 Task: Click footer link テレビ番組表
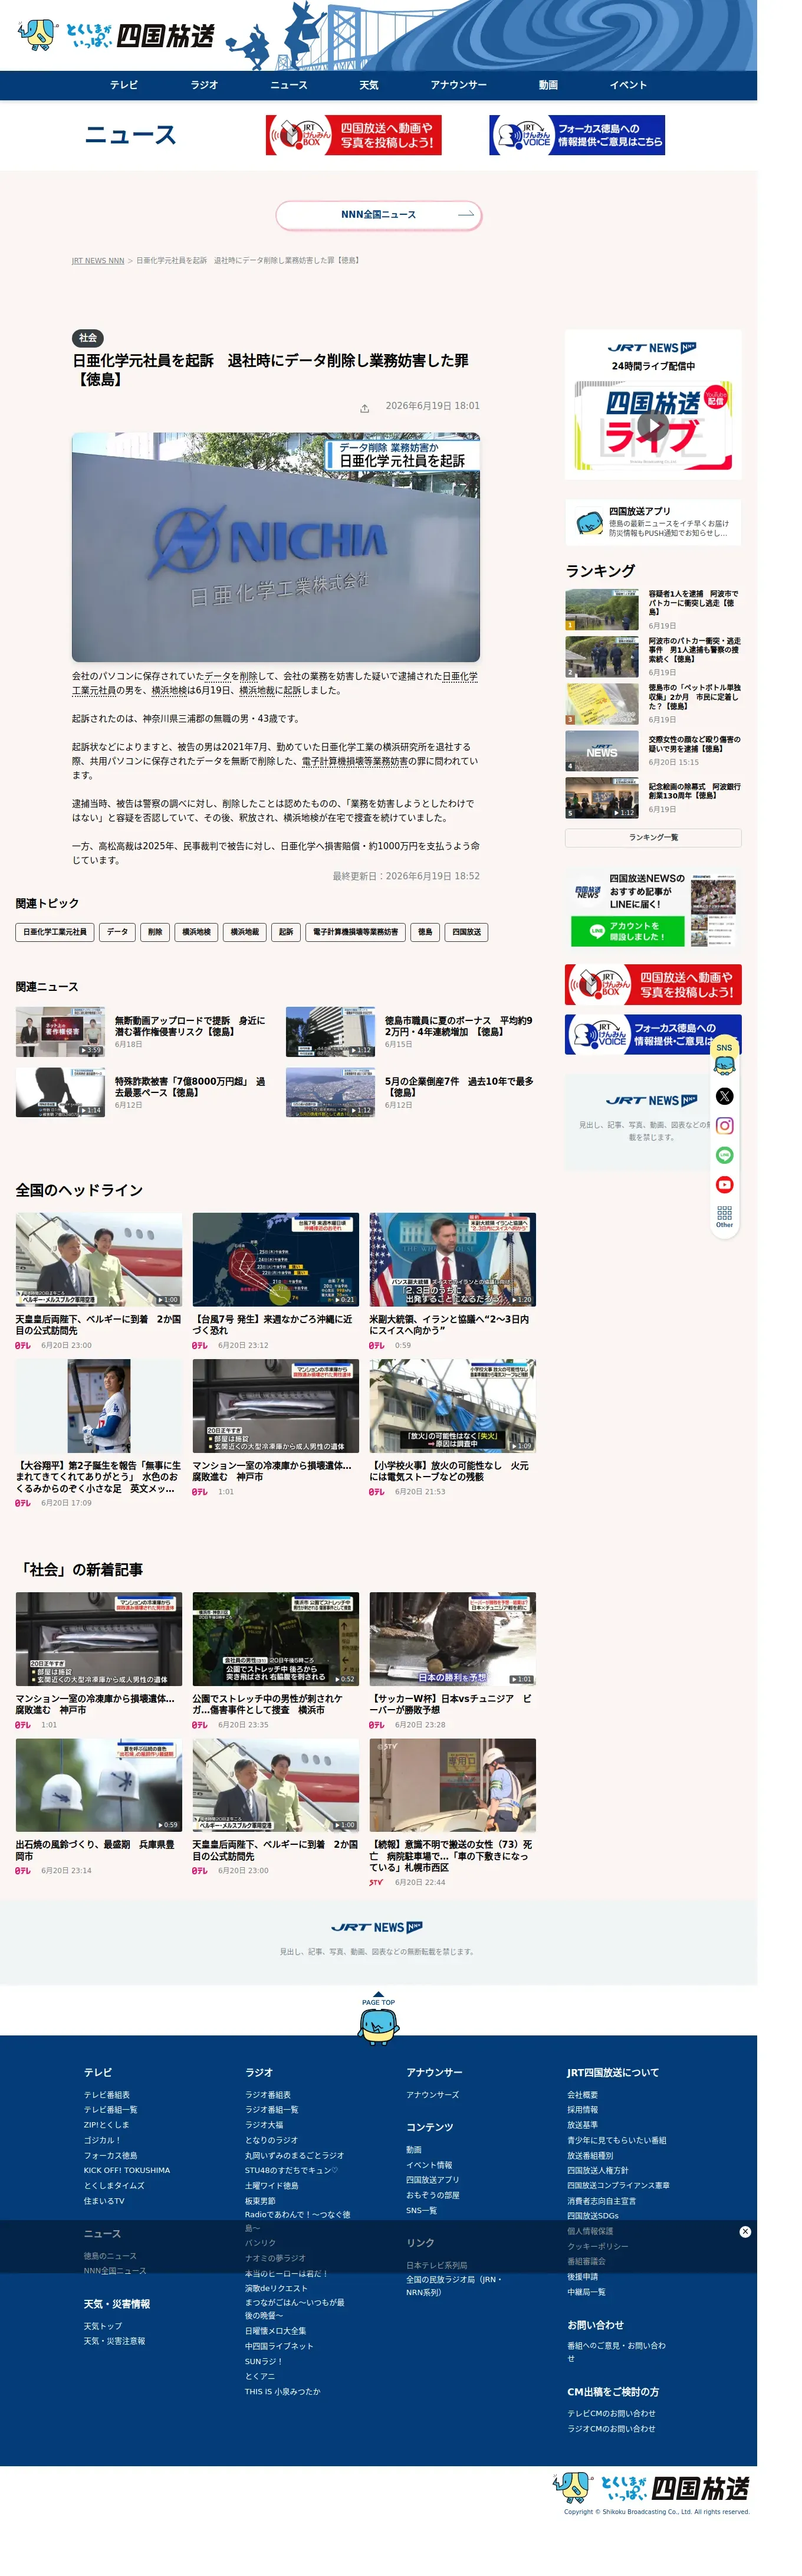107,2095
